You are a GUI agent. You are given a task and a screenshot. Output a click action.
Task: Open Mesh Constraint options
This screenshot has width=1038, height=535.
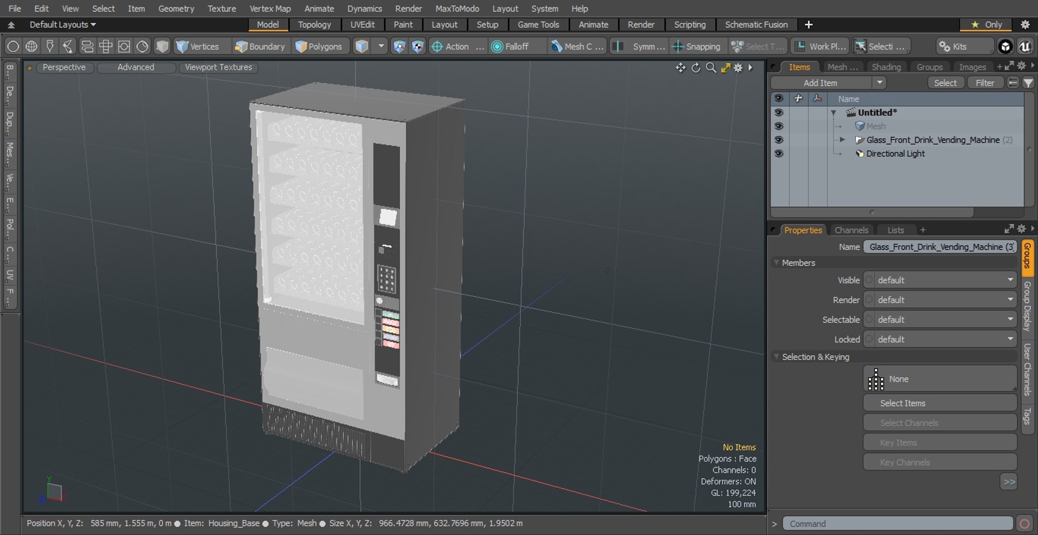pos(577,46)
